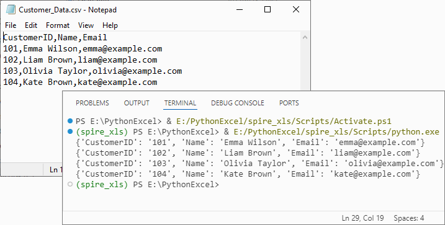This screenshot has width=445, height=225.
Task: Click the Notepad scrollbar up arrow
Action: (305, 37)
